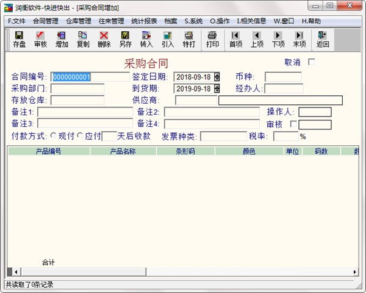Open the H.帮助 menu
Screen dimensions: 366x293
pos(311,21)
